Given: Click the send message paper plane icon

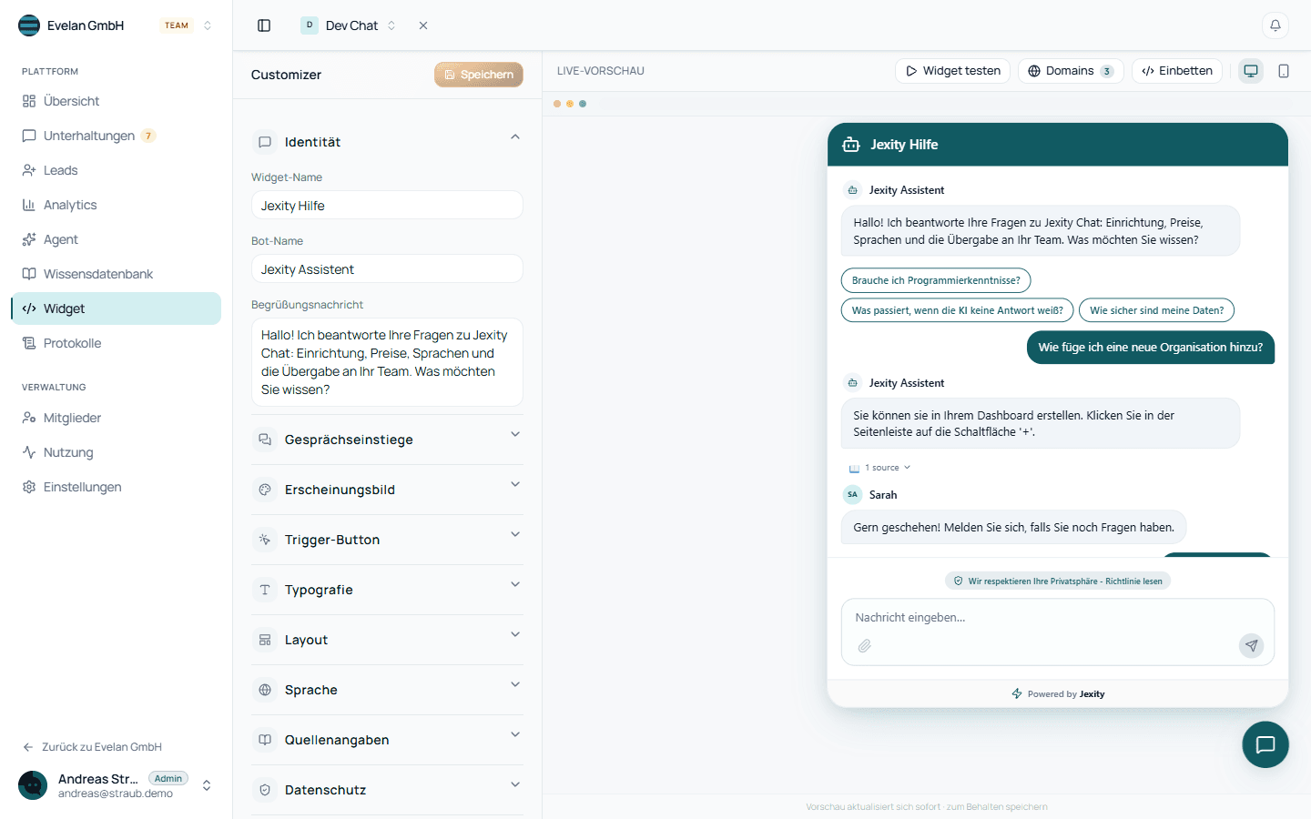Looking at the screenshot, I should click(1252, 645).
